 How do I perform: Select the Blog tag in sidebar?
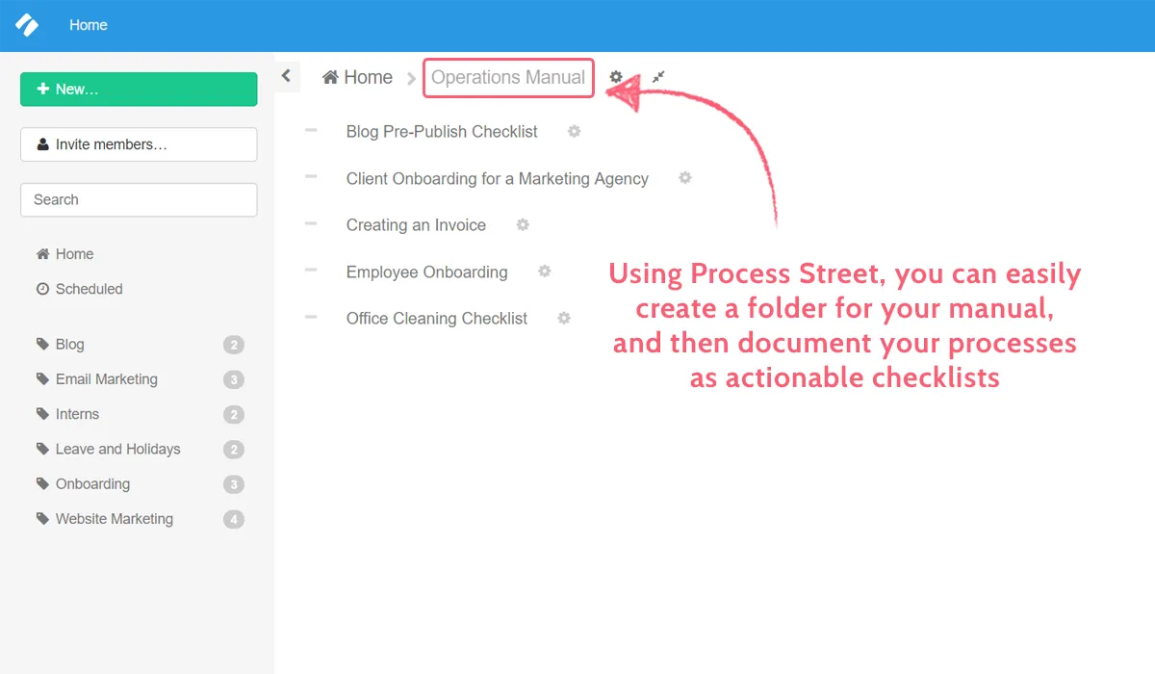(61, 345)
